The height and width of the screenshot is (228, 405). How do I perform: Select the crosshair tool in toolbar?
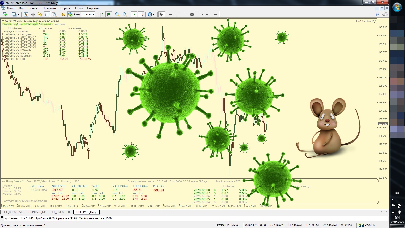(33, 14)
